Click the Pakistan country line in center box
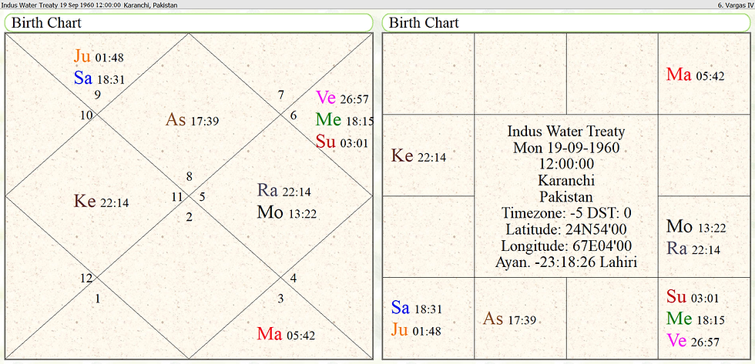 (566, 197)
